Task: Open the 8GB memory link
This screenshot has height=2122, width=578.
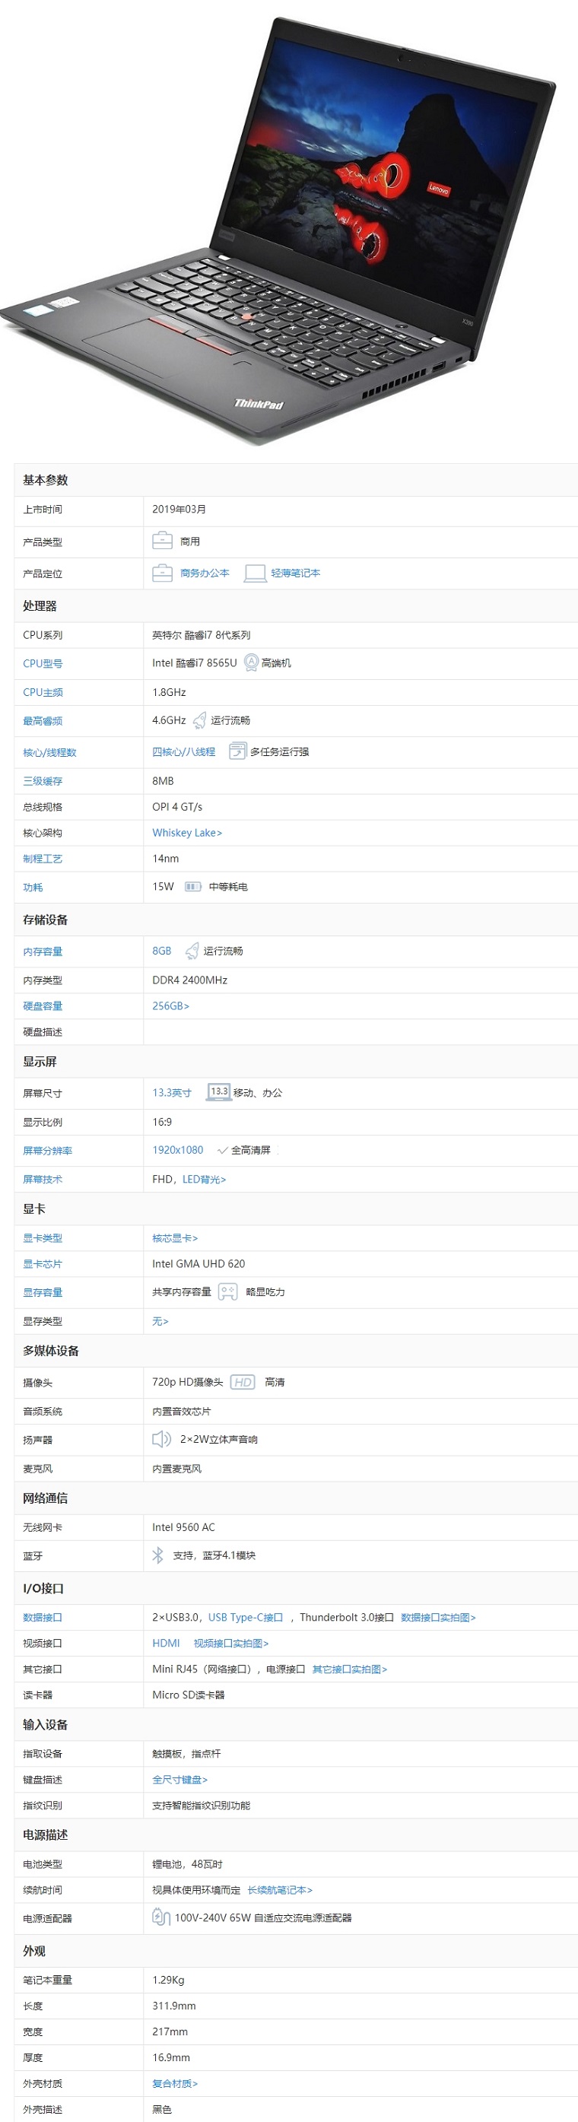Action: [x=162, y=951]
